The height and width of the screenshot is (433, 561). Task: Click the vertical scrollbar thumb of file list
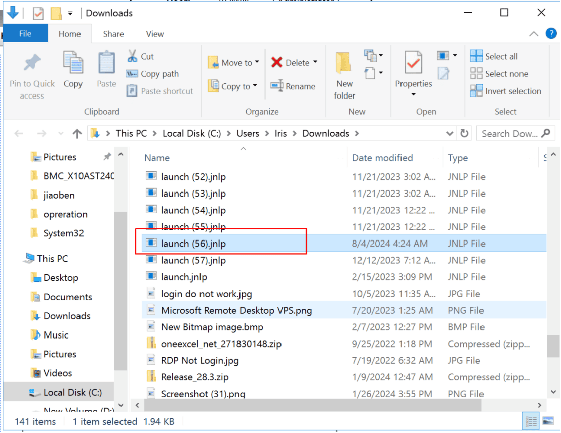(553, 346)
